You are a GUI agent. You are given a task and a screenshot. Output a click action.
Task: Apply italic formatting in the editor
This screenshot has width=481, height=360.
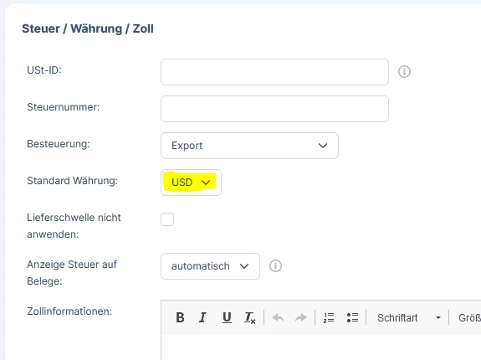tap(202, 317)
